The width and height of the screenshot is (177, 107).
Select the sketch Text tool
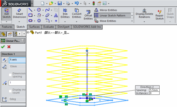point(56,15)
